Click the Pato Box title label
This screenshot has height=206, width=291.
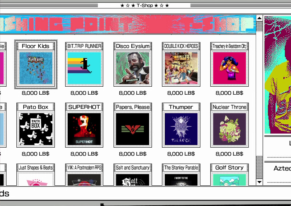36,107
